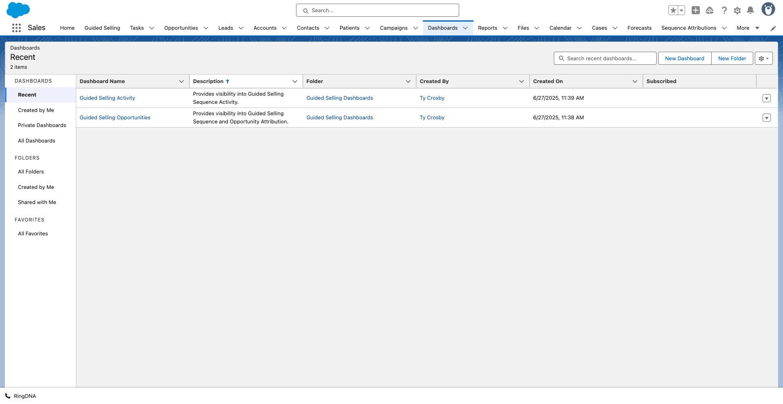Open Global Actions plus icon

696,11
